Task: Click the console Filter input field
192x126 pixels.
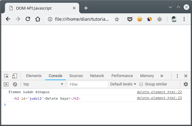Action: (88, 84)
